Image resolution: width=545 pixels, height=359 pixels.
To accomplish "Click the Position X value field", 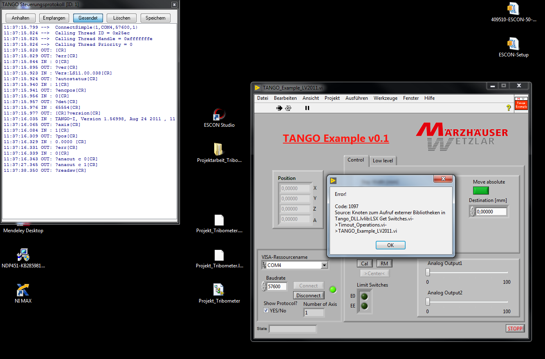I will (295, 188).
